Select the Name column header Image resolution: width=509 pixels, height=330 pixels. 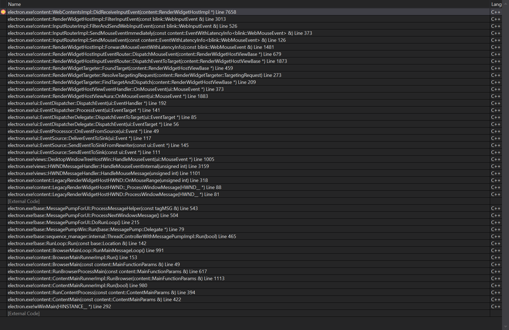[15, 4]
